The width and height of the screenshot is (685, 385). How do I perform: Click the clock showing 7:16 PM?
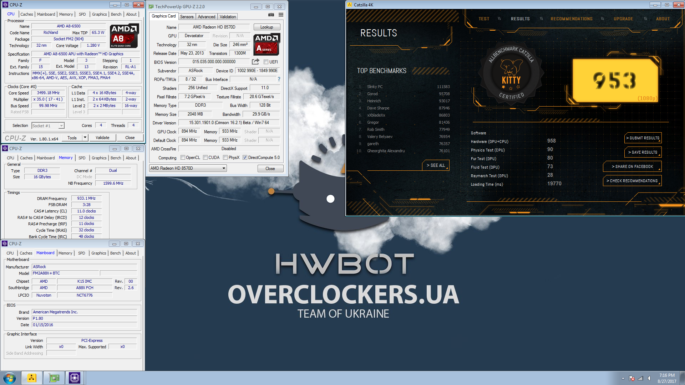667,375
